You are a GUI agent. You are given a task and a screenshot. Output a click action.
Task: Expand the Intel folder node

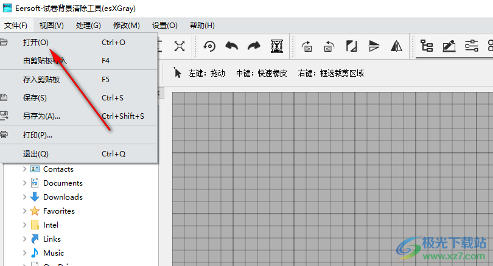(24, 225)
